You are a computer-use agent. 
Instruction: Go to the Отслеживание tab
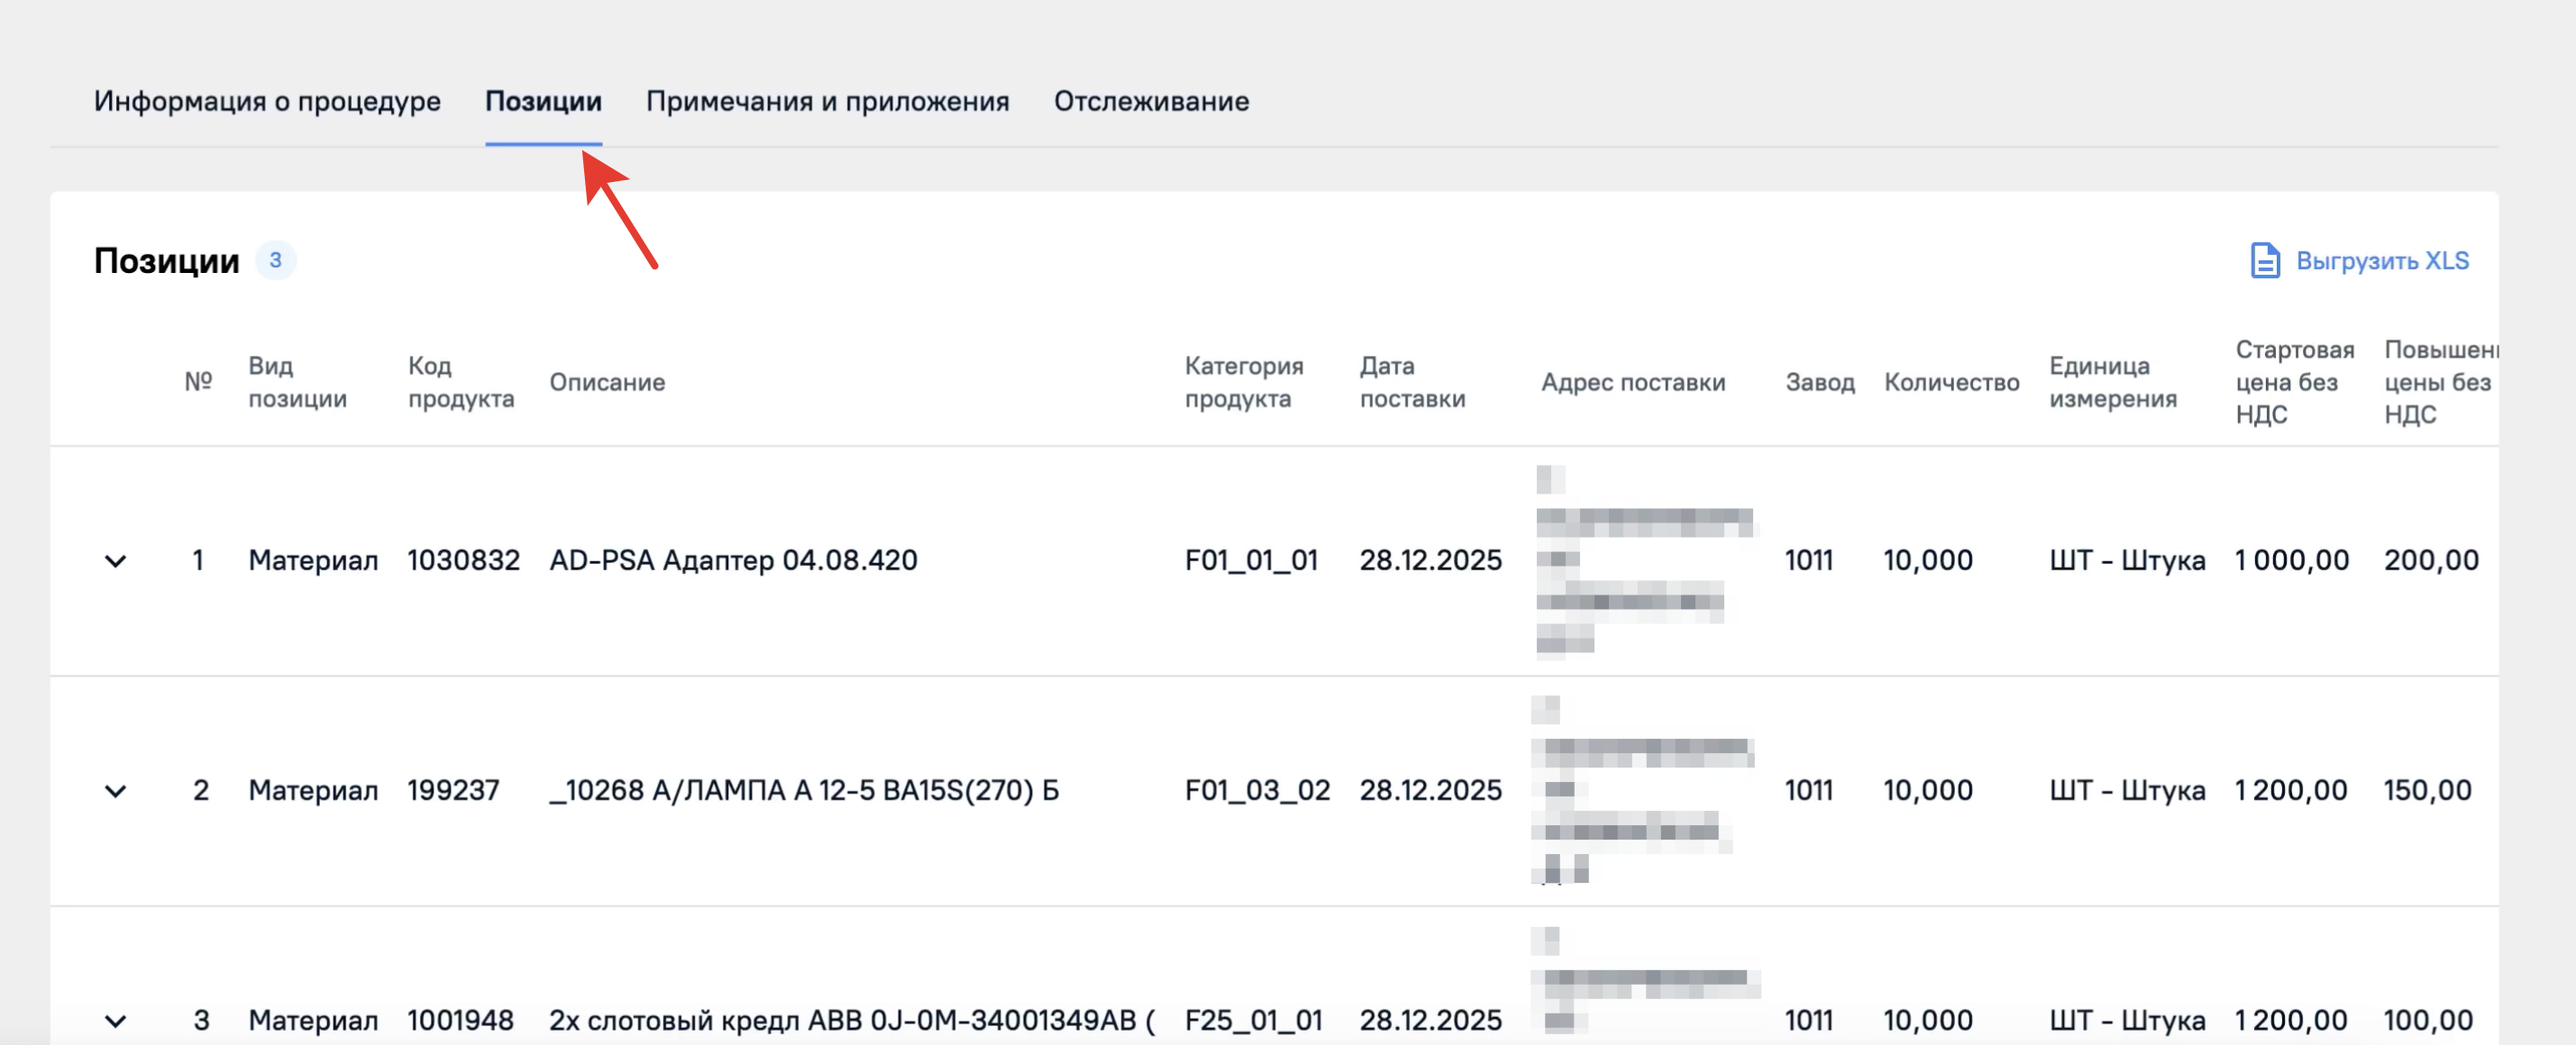[x=1150, y=101]
